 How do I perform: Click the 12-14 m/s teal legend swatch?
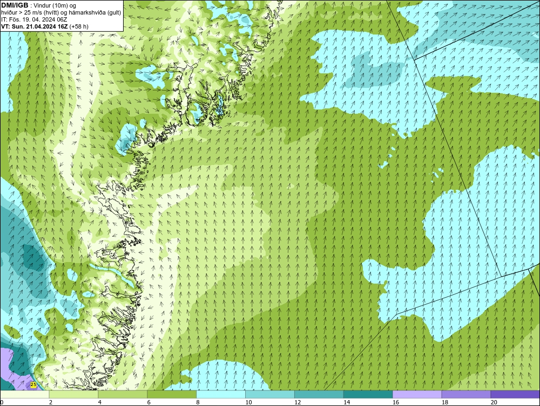[x=319, y=394]
